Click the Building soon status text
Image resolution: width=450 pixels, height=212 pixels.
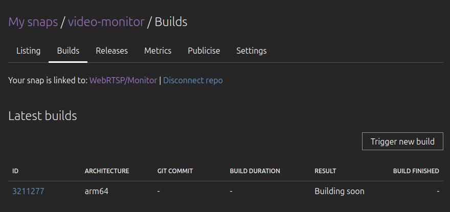coord(340,192)
